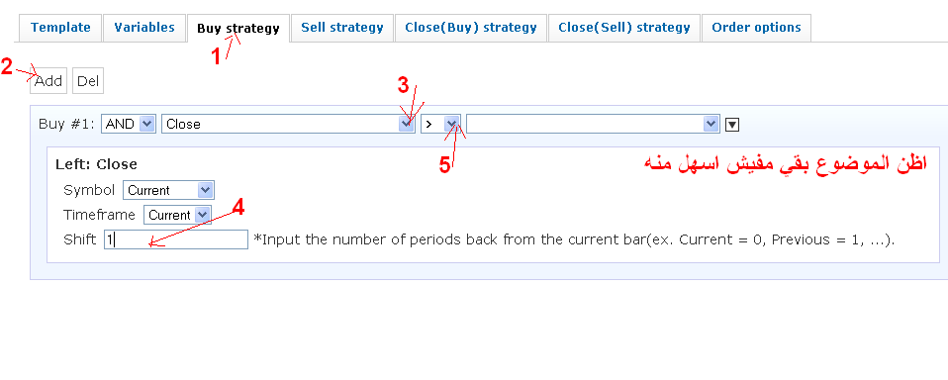The image size is (948, 380).
Task: Open the Template tab
Action: pos(60,27)
